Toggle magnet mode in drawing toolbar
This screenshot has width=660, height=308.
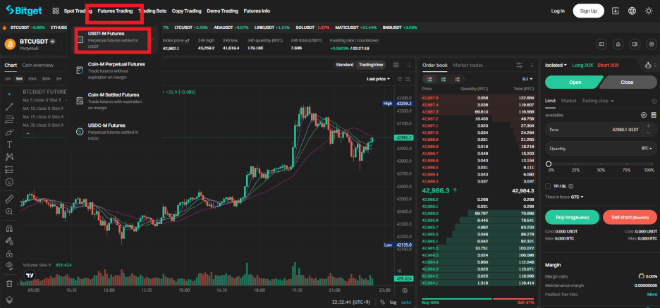point(9,228)
